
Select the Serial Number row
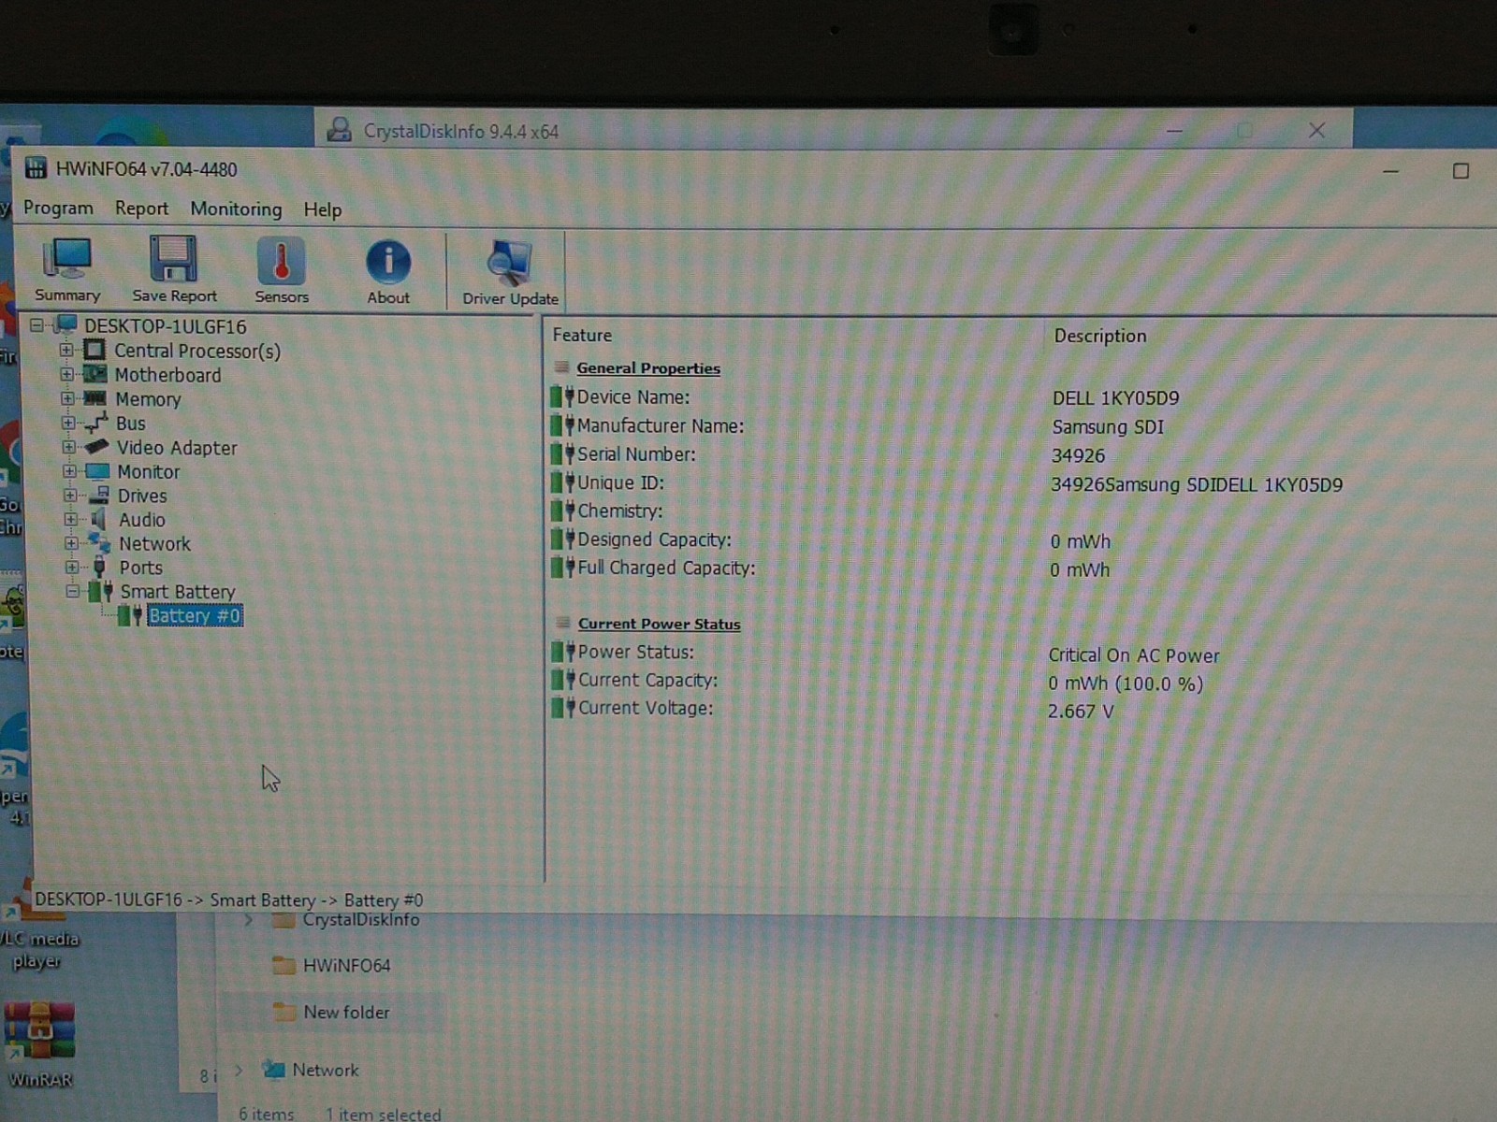pos(829,454)
